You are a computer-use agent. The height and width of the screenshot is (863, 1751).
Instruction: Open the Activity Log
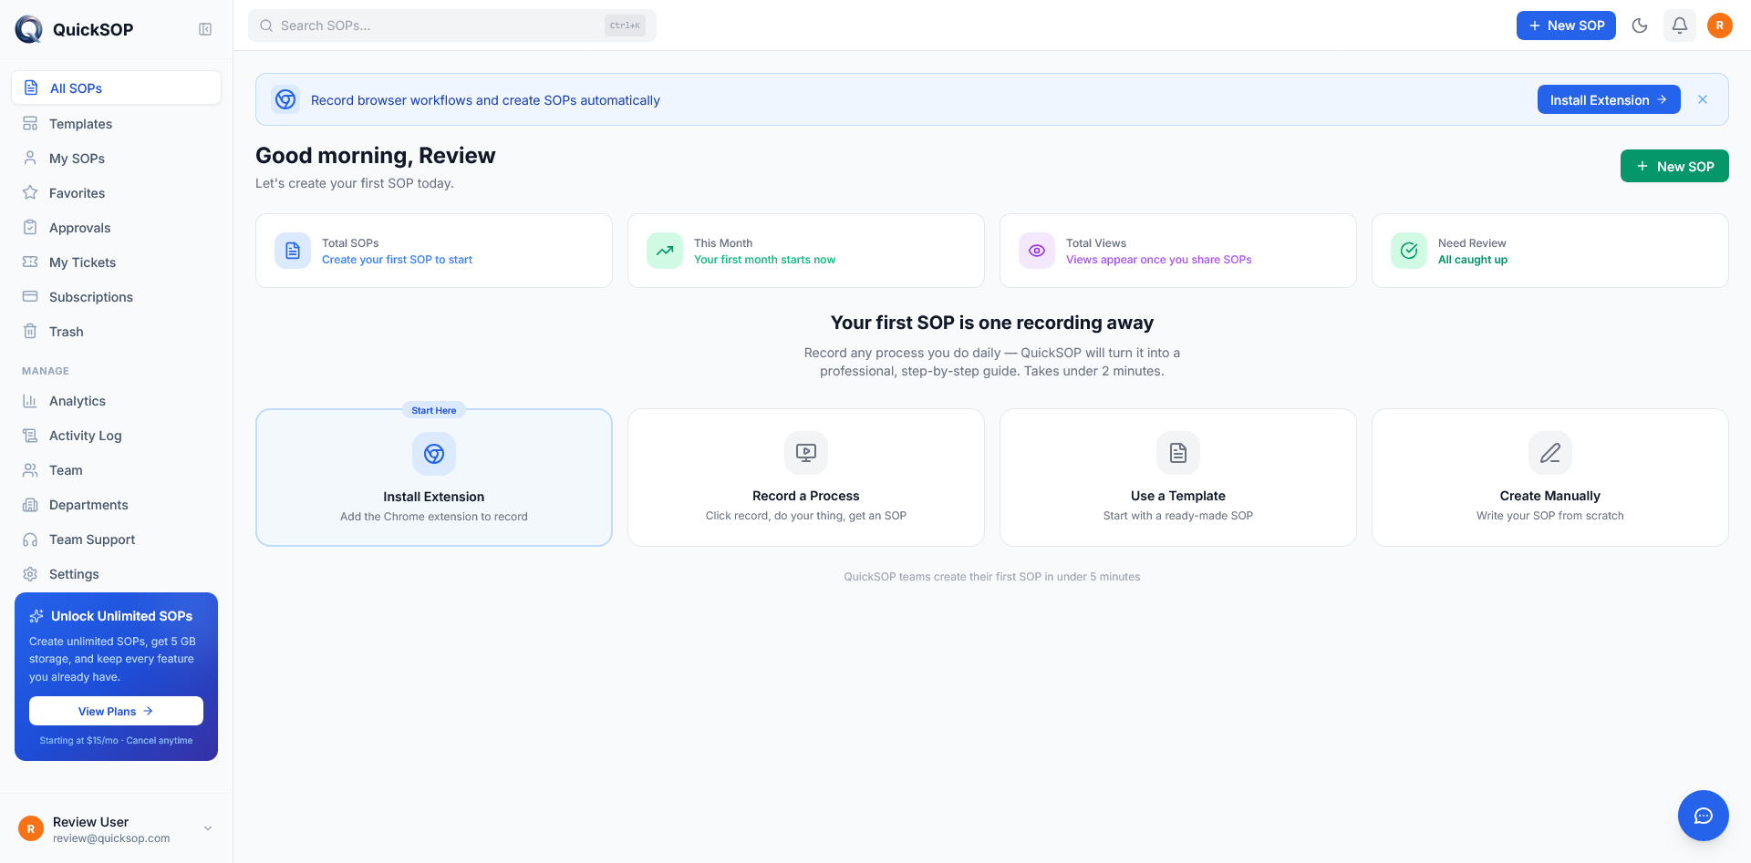tap(116, 435)
